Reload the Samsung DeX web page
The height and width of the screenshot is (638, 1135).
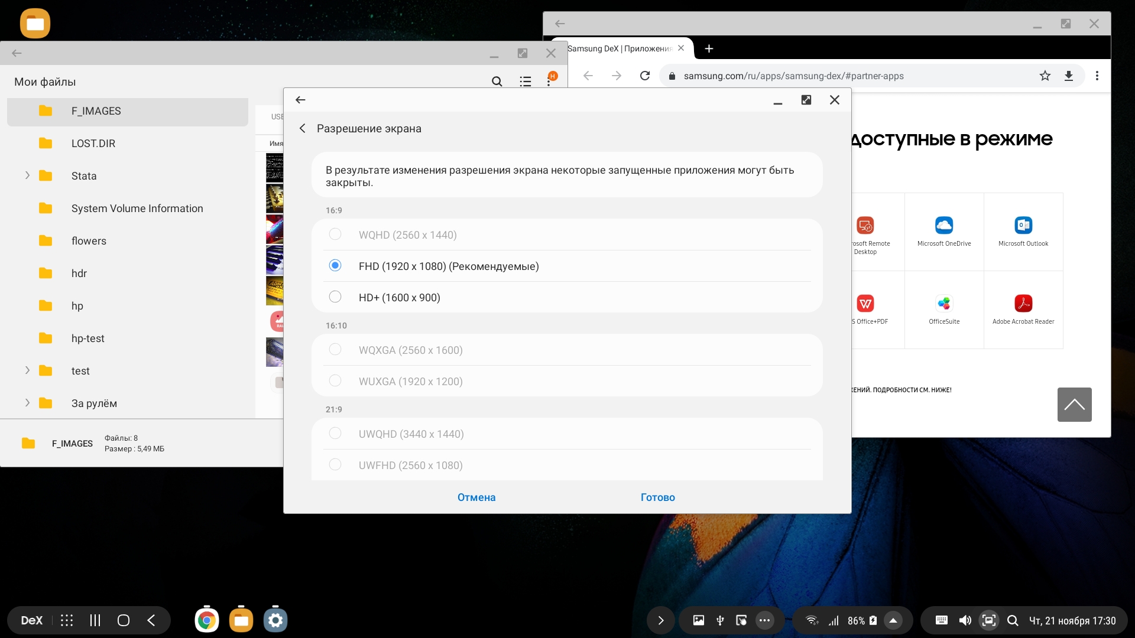(645, 76)
